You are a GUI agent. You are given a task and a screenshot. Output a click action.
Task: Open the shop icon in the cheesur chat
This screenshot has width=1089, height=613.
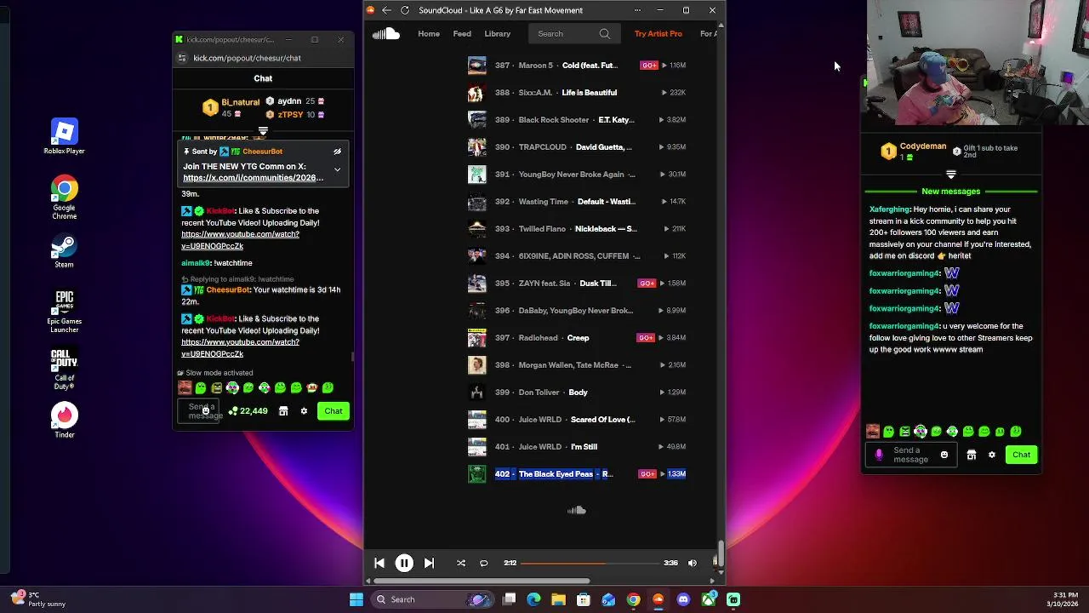283,411
